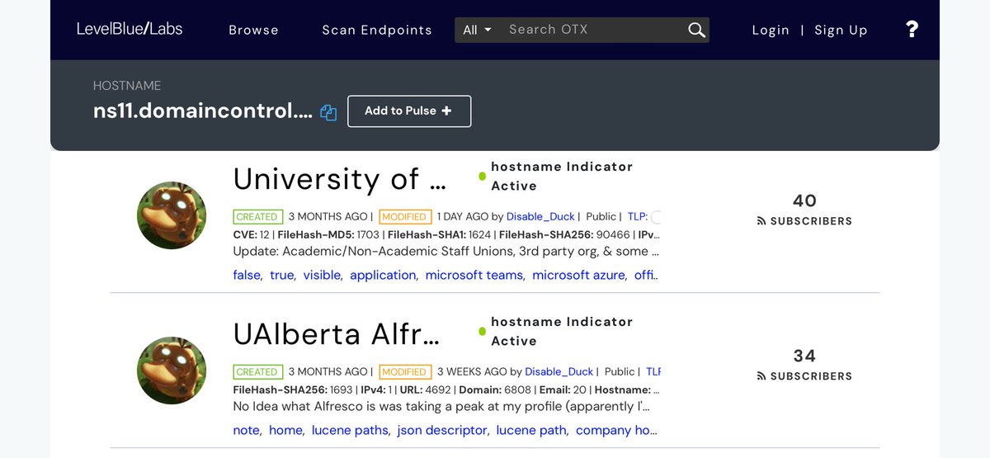Click the Sign Up link
990x458 pixels.
841,30
